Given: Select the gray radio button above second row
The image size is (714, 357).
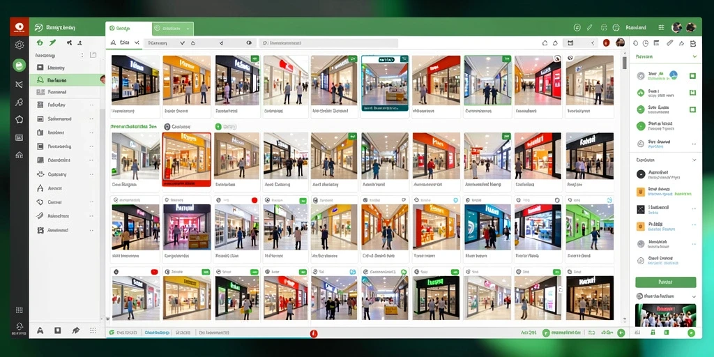Looking at the screenshot, I should [x=167, y=127].
